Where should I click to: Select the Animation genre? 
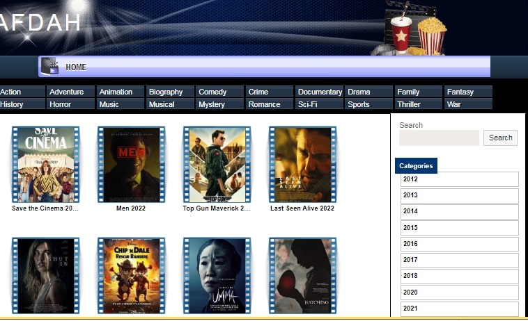click(121, 92)
